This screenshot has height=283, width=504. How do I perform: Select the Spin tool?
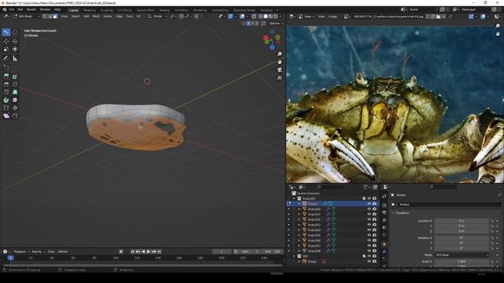6,100
